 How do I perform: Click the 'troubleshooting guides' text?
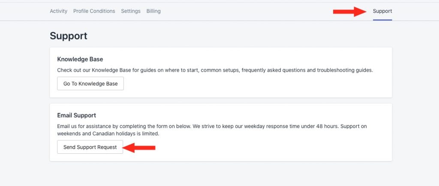click(344, 70)
